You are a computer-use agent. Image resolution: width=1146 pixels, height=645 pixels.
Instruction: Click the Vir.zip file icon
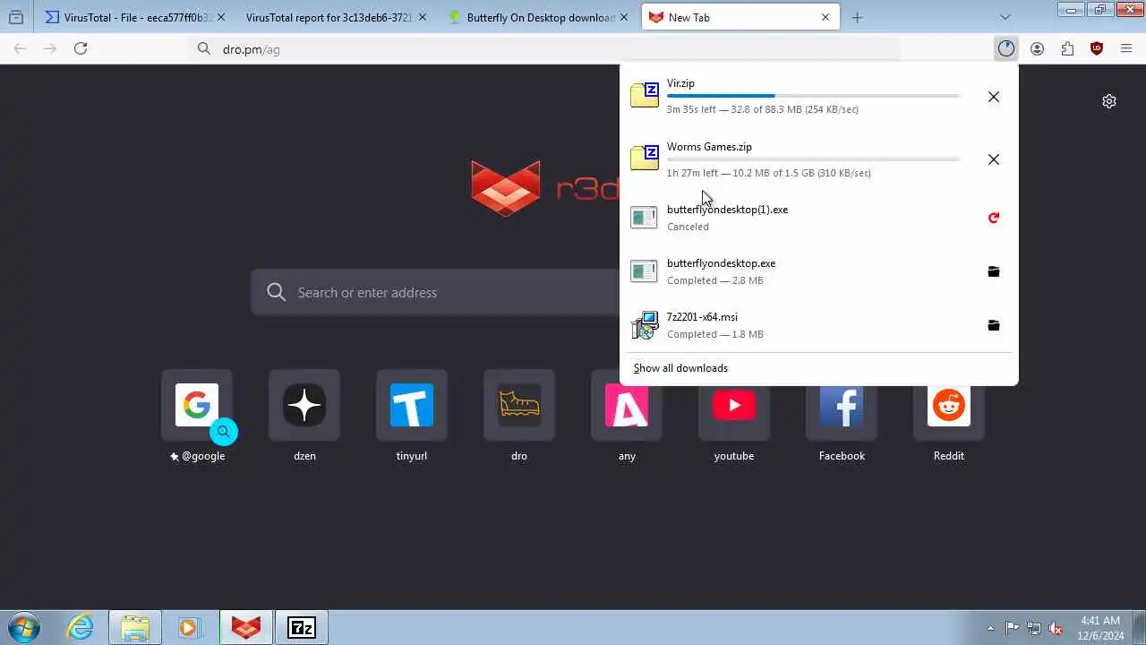[645, 95]
